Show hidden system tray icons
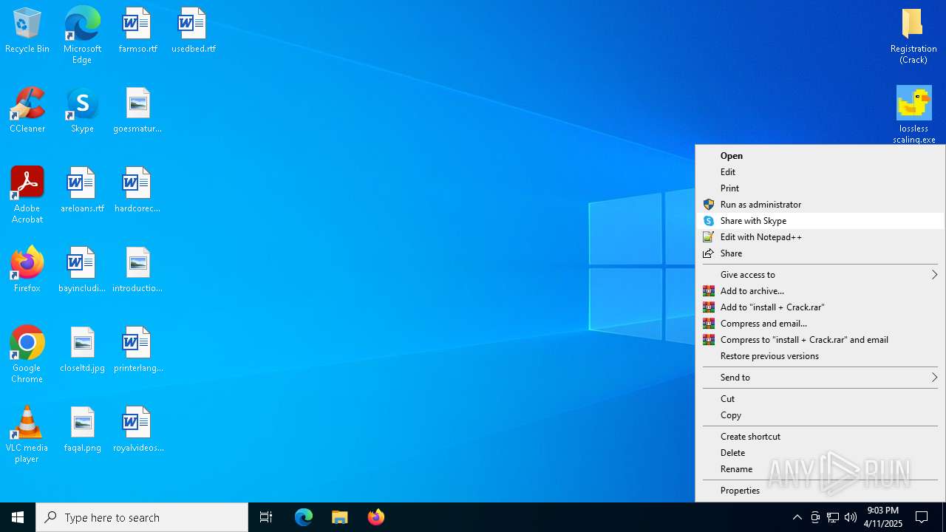 pyautogui.click(x=797, y=517)
